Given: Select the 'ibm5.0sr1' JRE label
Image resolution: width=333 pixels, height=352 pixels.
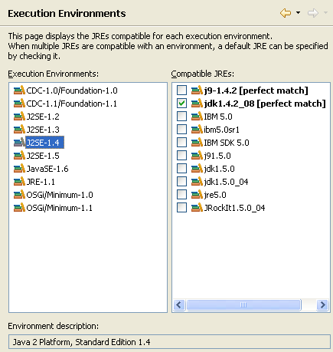Looking at the screenshot, I should tap(221, 130).
